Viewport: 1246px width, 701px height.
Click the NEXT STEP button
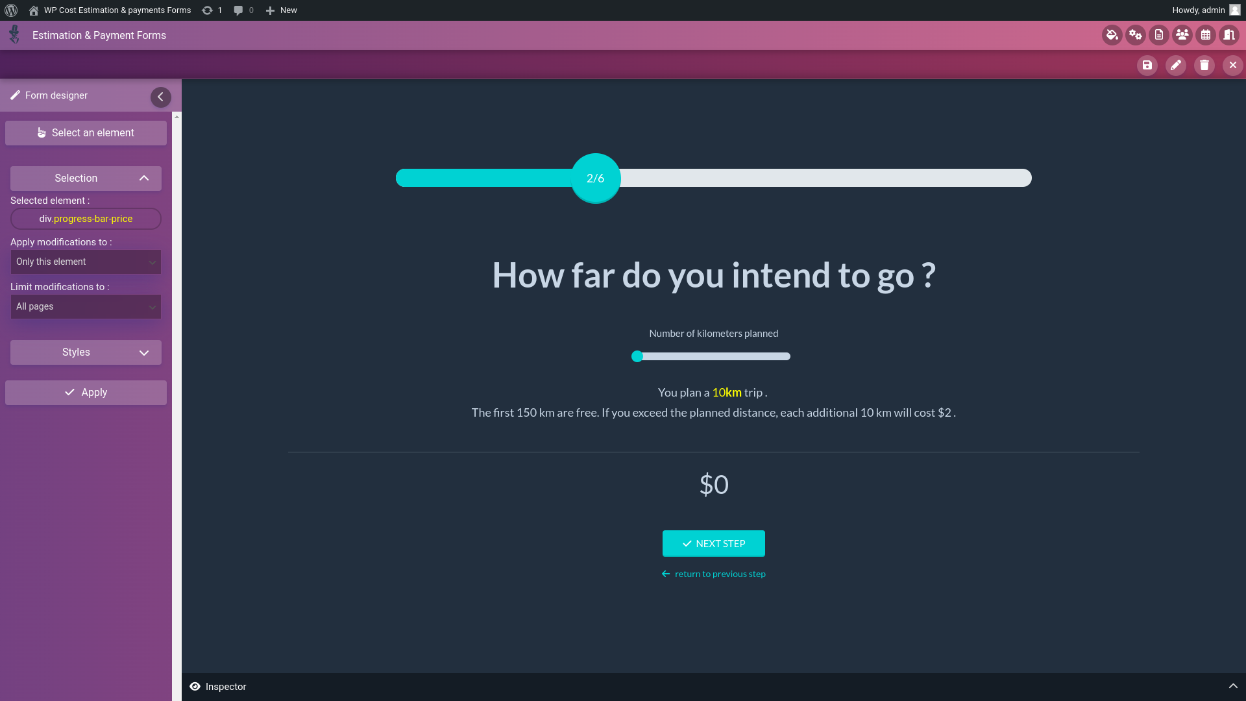713,544
